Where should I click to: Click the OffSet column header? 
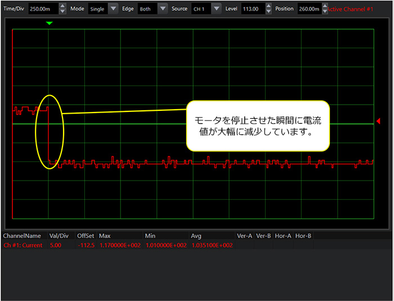(x=86, y=236)
